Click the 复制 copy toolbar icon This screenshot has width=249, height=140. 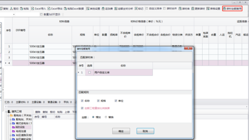tap(1, 9)
